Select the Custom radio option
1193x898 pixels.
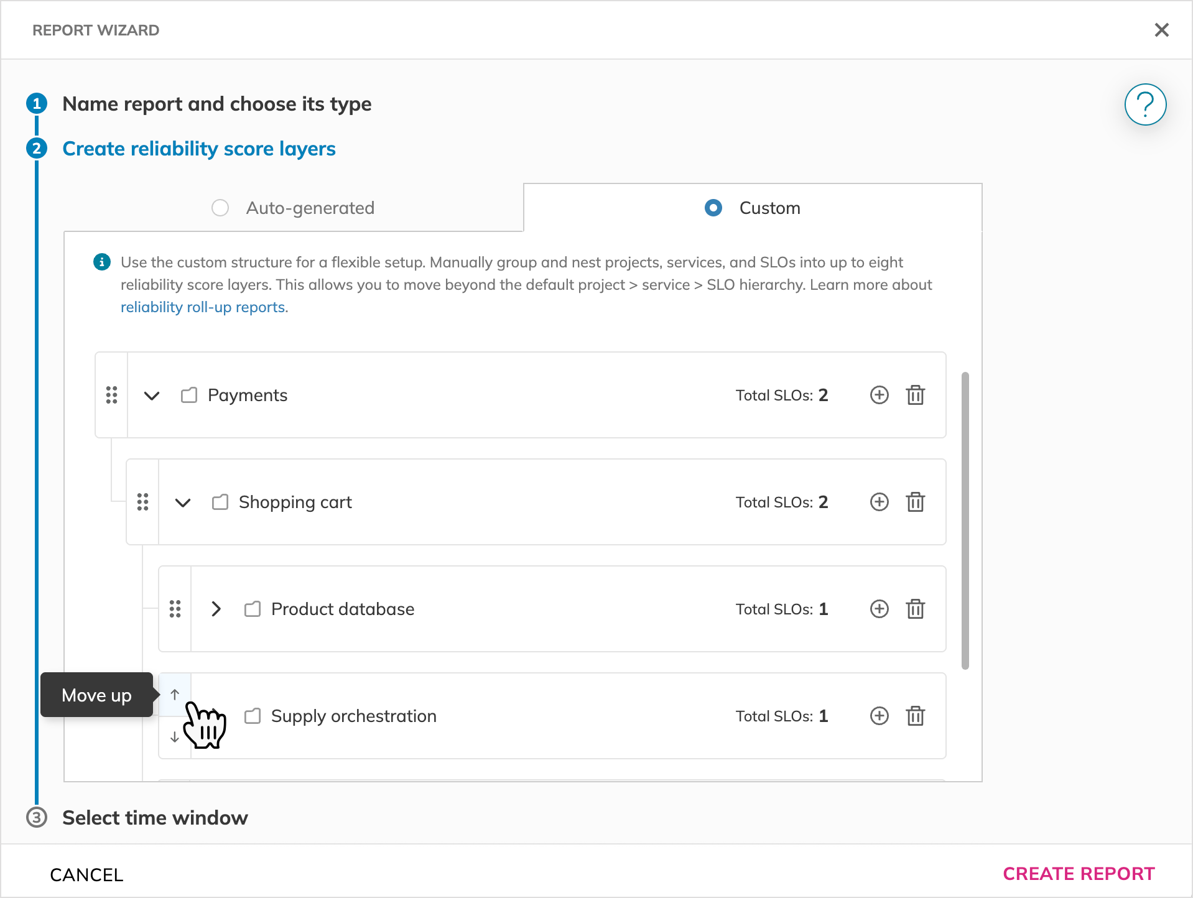pyautogui.click(x=713, y=208)
